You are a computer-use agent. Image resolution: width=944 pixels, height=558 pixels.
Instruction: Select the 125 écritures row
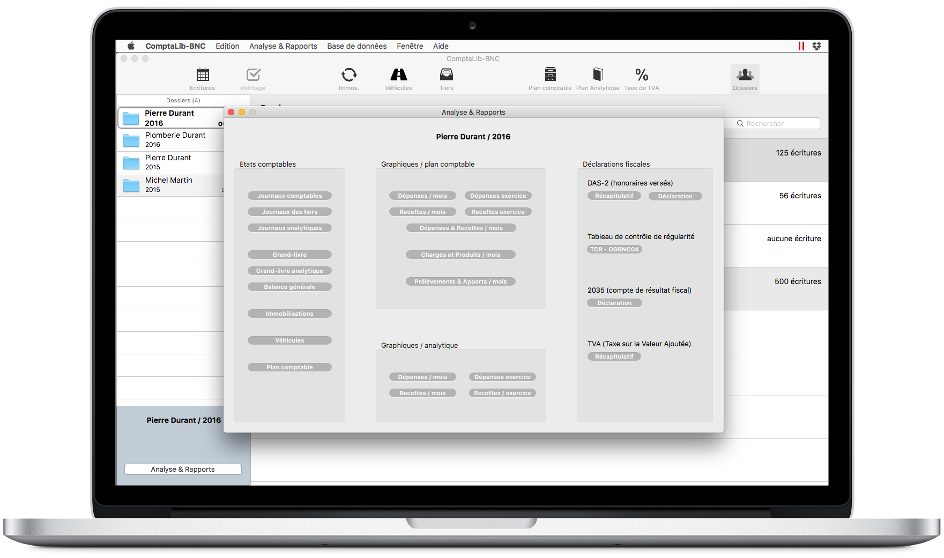pos(776,160)
